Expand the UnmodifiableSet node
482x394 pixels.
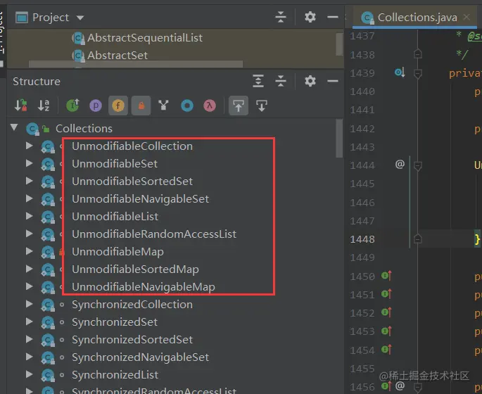30,163
